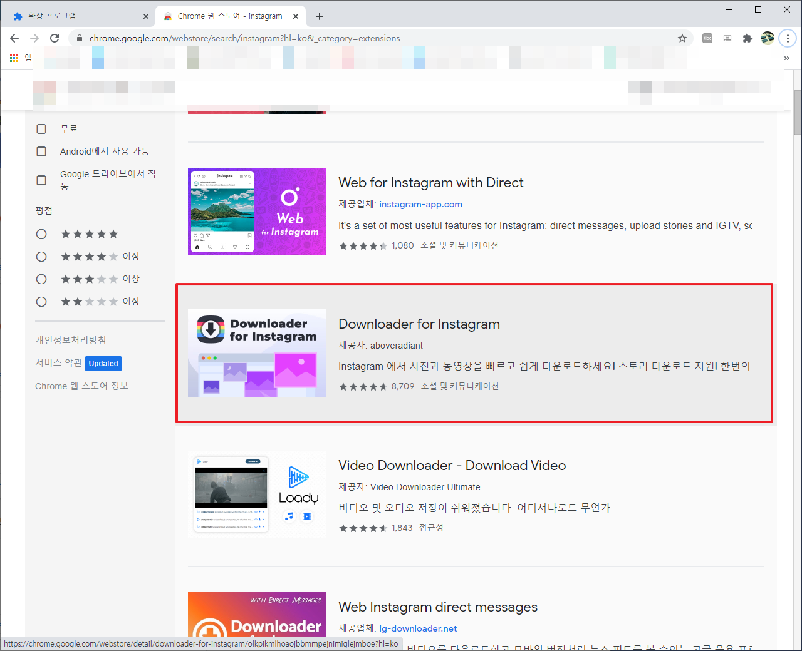The width and height of the screenshot is (802, 651).
Task: Select the four stars 이상 radio button
Action: [41, 257]
